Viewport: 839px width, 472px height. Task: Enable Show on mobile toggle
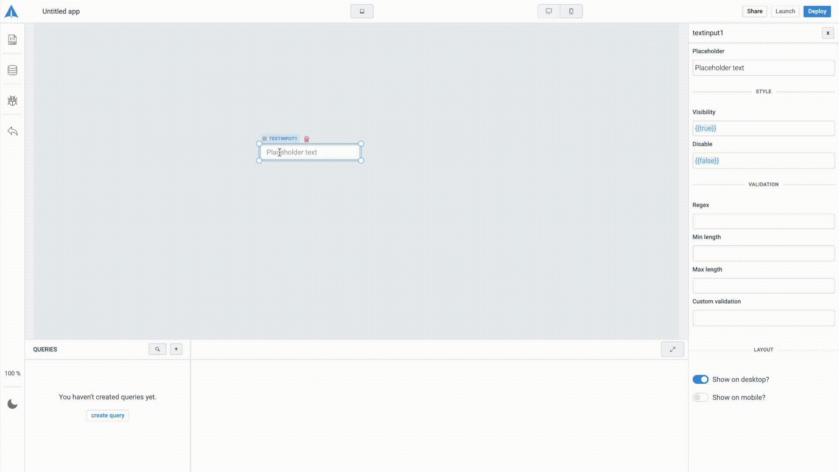pyautogui.click(x=700, y=397)
